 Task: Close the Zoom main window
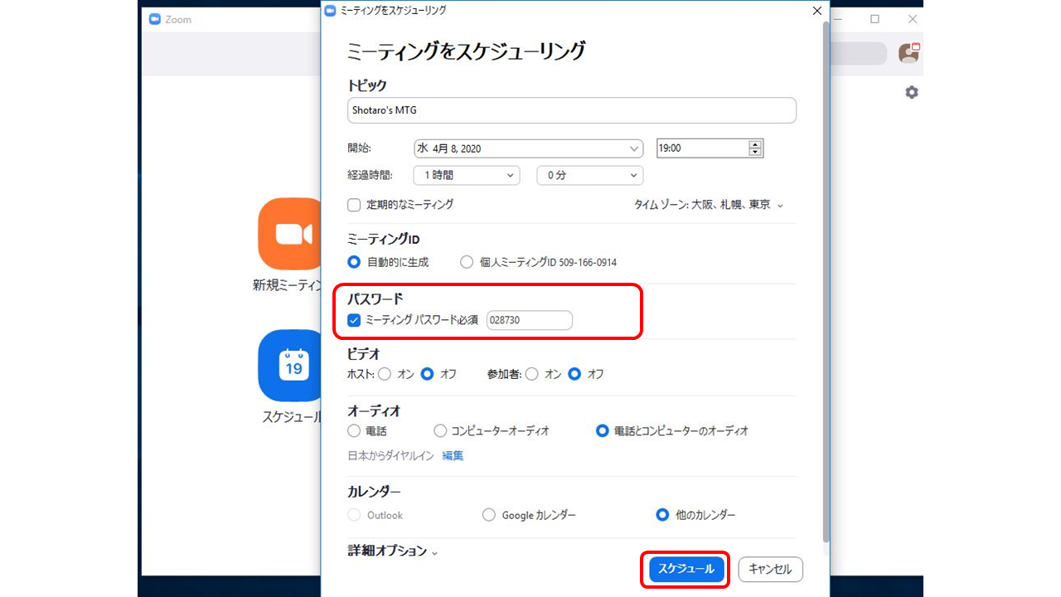tap(913, 19)
